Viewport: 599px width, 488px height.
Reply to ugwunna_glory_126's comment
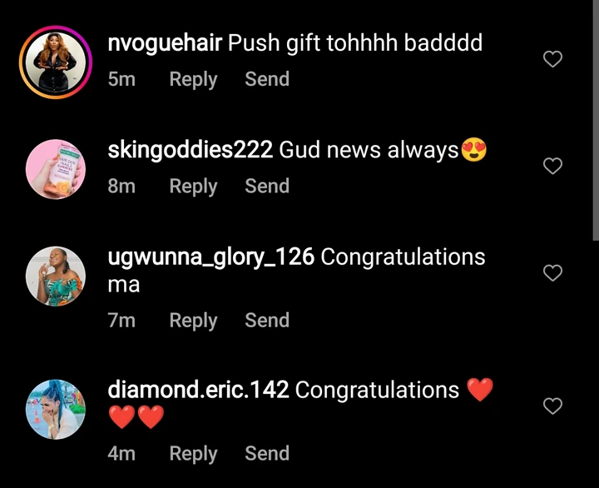click(x=193, y=321)
